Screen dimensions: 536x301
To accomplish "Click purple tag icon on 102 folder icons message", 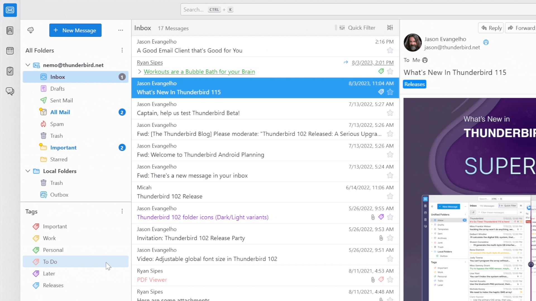I will pyautogui.click(x=381, y=217).
